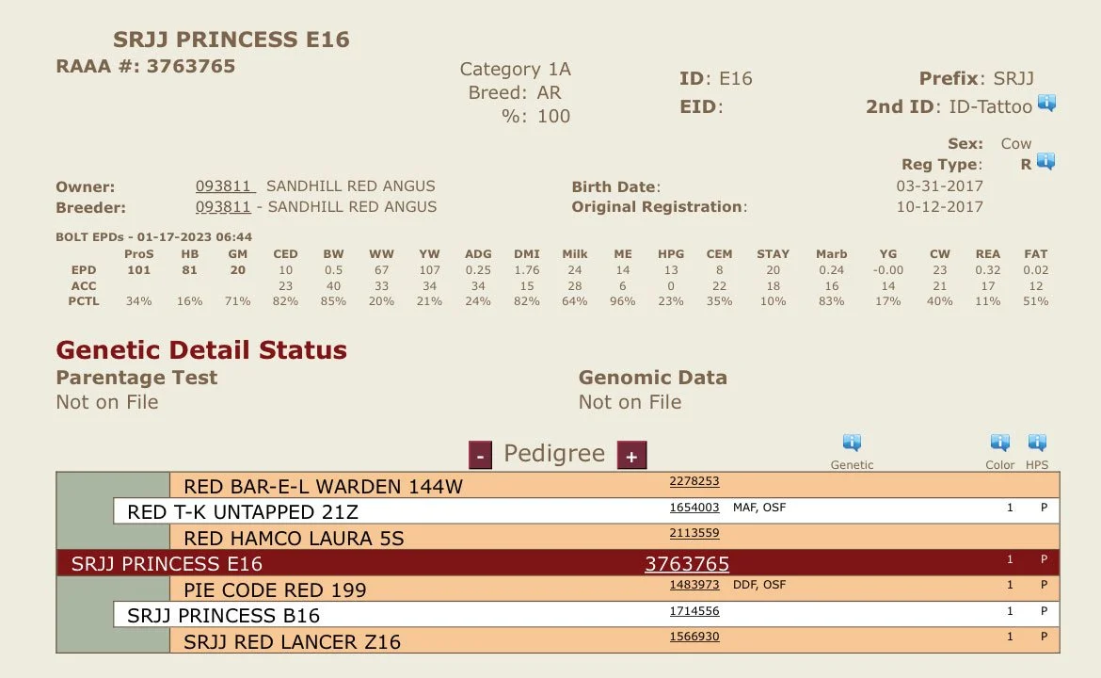Image resolution: width=1101 pixels, height=678 pixels.
Task: Click the GM EPD column header
Action: coord(238,253)
